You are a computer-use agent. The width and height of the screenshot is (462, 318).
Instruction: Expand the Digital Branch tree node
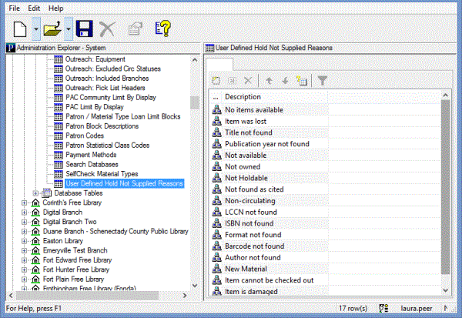[x=25, y=212]
